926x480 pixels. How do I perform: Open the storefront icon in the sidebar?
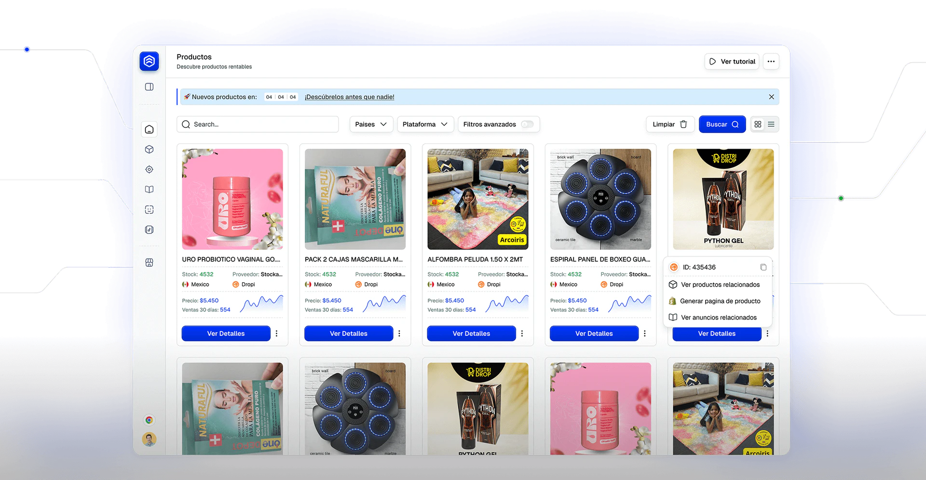149,262
